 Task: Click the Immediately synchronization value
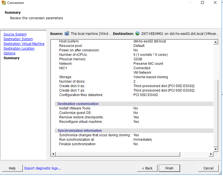(143, 140)
